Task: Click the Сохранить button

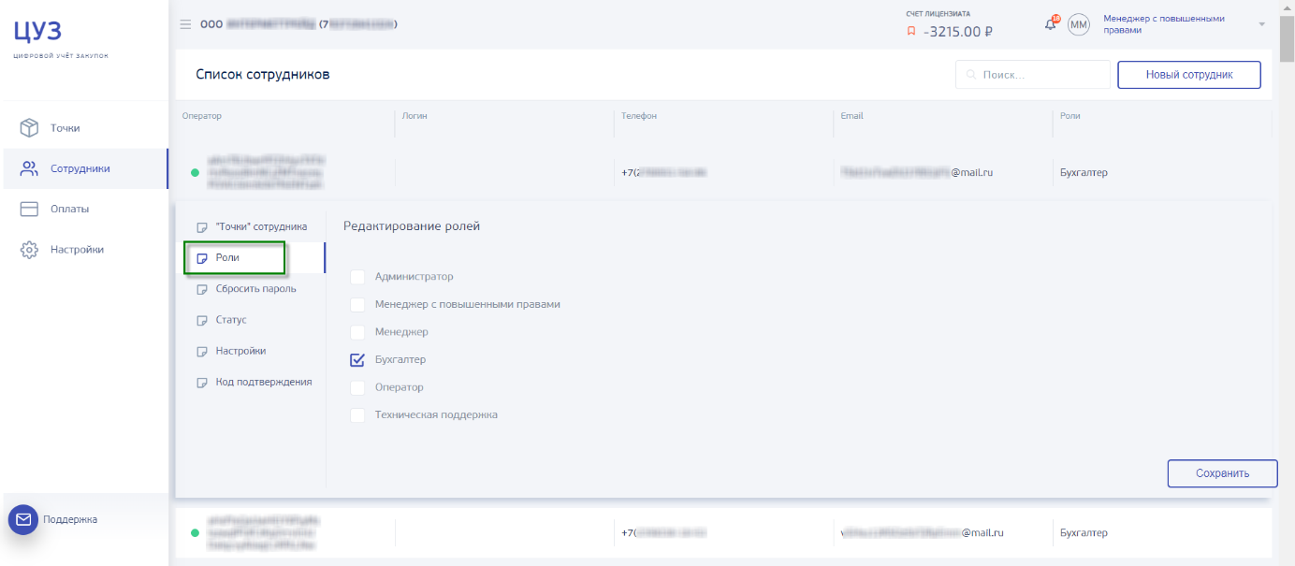Action: [x=1222, y=473]
